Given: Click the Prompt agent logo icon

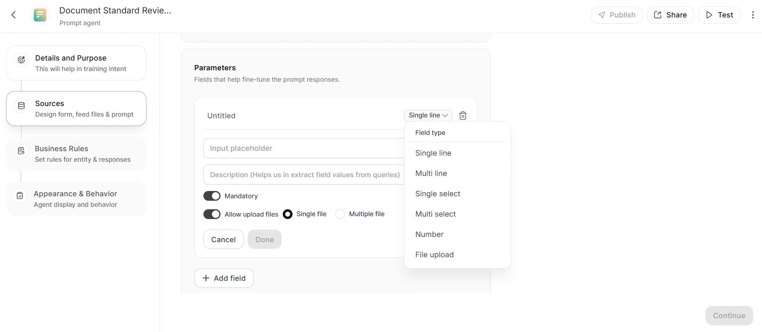Looking at the screenshot, I should tap(39, 15).
